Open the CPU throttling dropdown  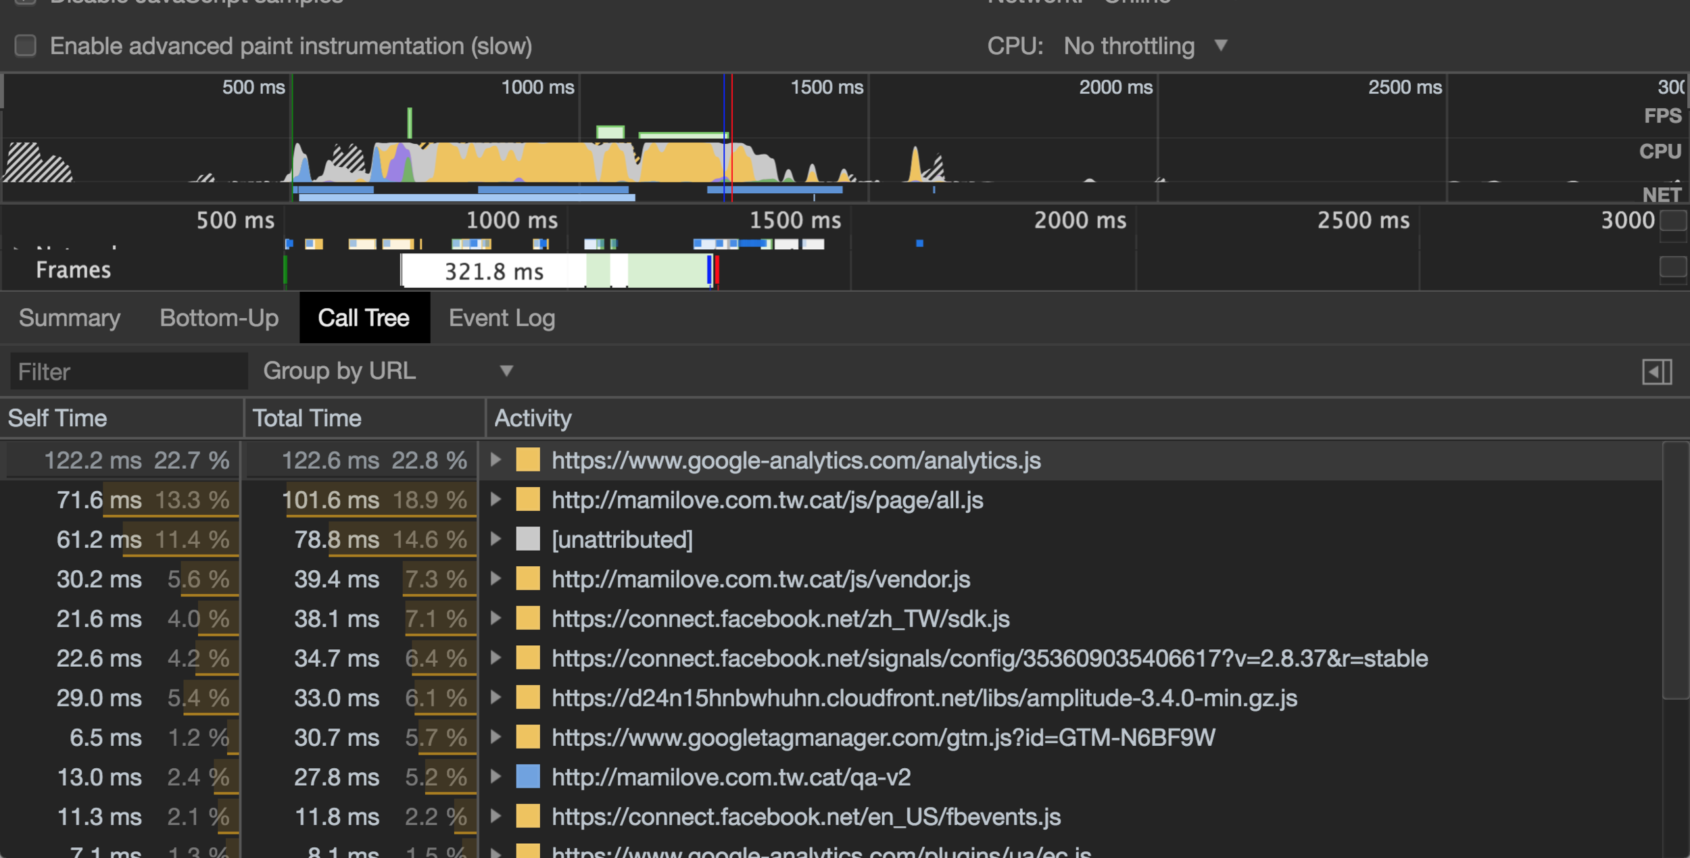coord(1144,46)
